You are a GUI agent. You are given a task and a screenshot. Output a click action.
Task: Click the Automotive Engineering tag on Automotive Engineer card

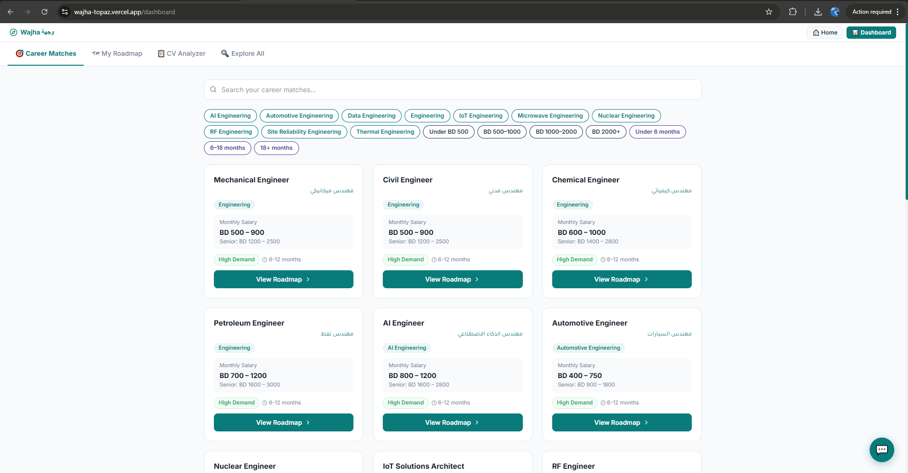588,348
